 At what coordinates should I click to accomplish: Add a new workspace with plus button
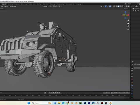[83, 4]
